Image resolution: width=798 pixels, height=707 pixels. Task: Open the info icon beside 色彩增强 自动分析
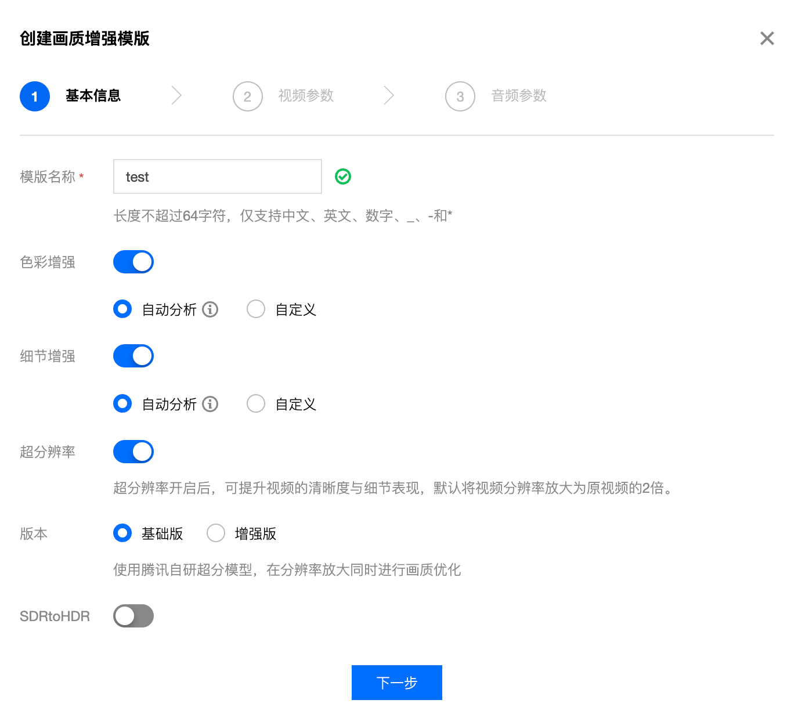(x=210, y=309)
